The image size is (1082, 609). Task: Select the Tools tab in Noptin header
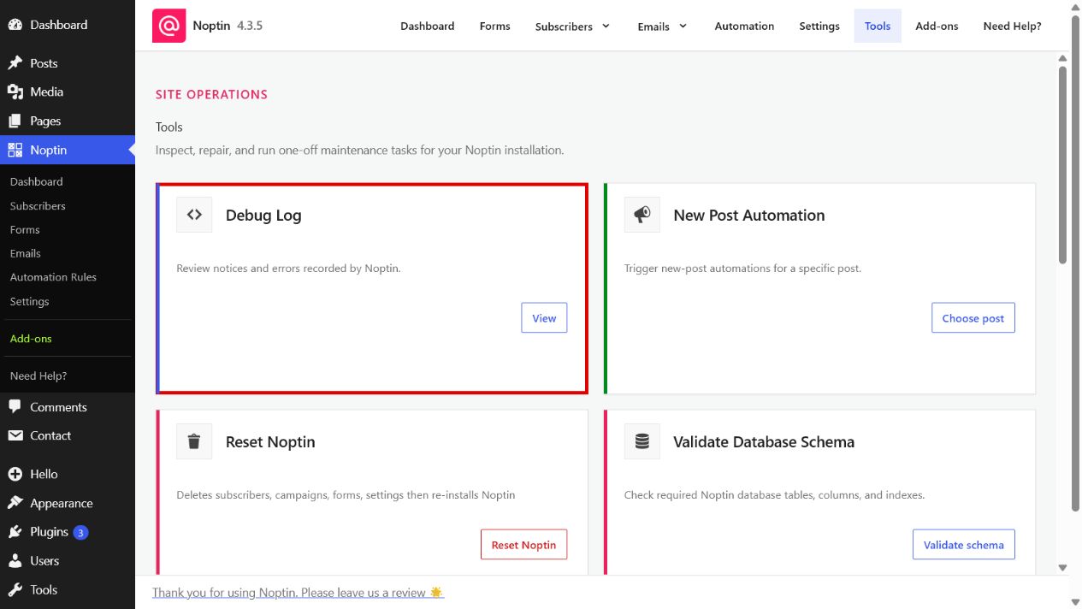click(x=878, y=26)
